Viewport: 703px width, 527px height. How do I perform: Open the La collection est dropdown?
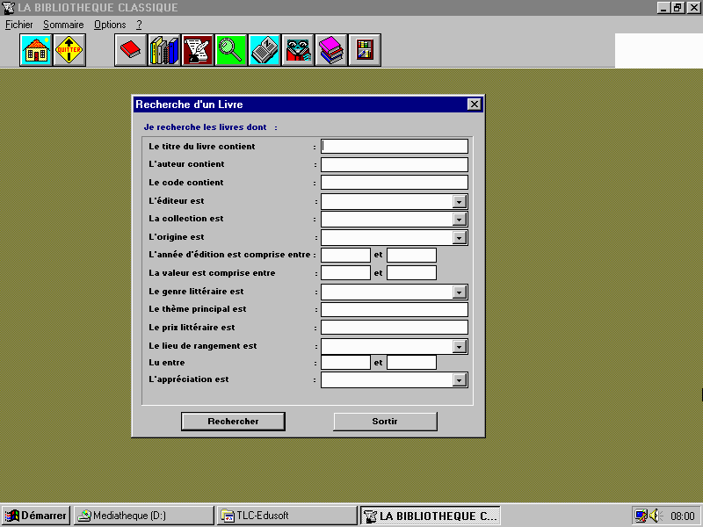tap(459, 220)
